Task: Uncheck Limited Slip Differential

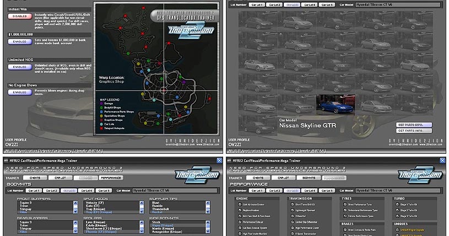Action: [x=293, y=222]
